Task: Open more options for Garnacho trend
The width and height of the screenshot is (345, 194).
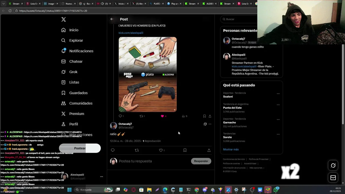Action: click(278, 120)
